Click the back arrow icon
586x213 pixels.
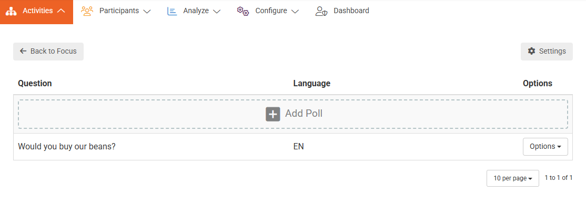(x=23, y=51)
